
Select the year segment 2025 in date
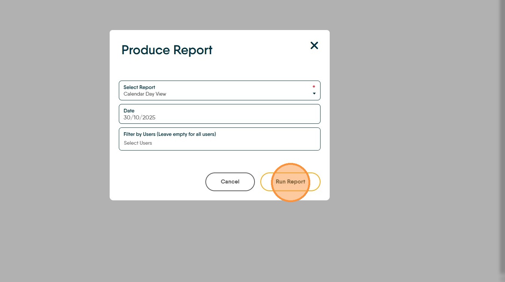click(148, 118)
